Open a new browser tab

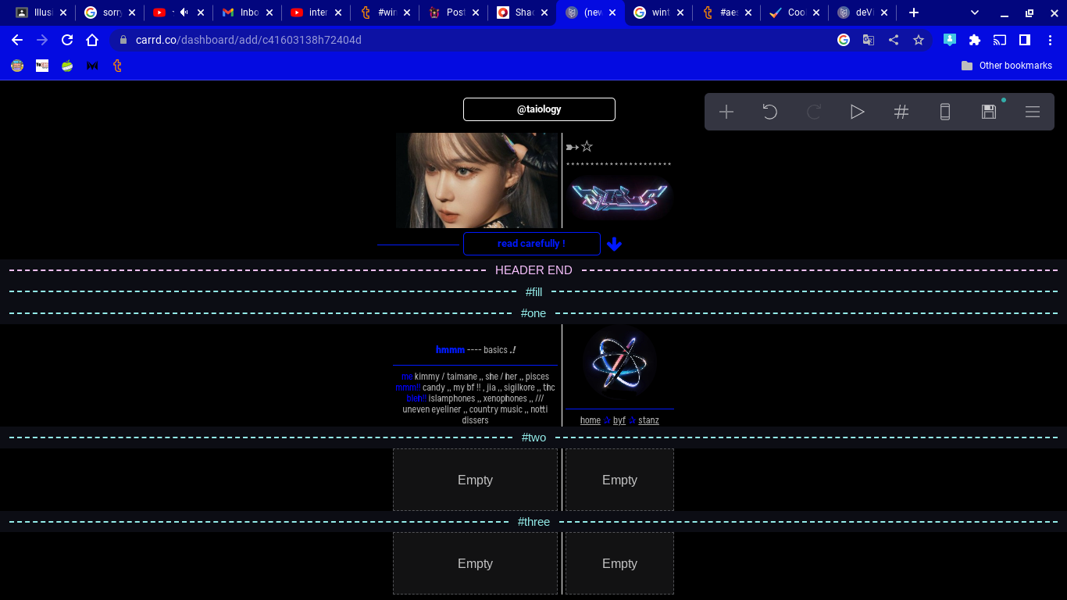coord(914,12)
